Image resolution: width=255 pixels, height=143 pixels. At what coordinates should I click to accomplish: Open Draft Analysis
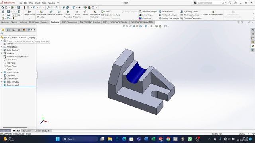point(166,12)
